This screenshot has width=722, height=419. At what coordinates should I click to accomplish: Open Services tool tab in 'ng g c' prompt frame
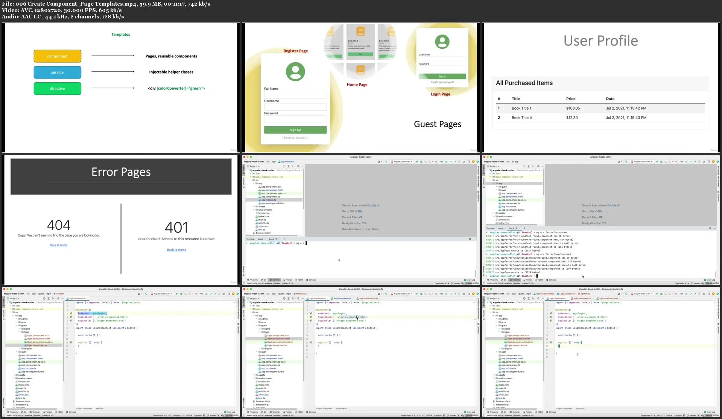point(311,280)
